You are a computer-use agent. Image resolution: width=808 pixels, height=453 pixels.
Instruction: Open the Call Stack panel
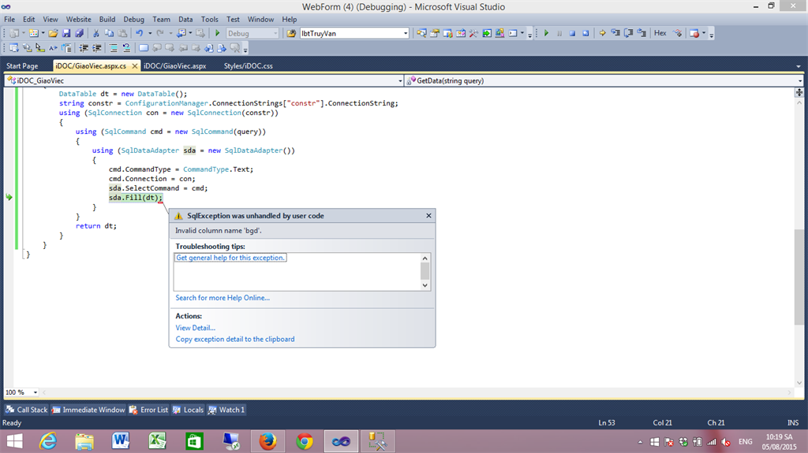point(26,410)
